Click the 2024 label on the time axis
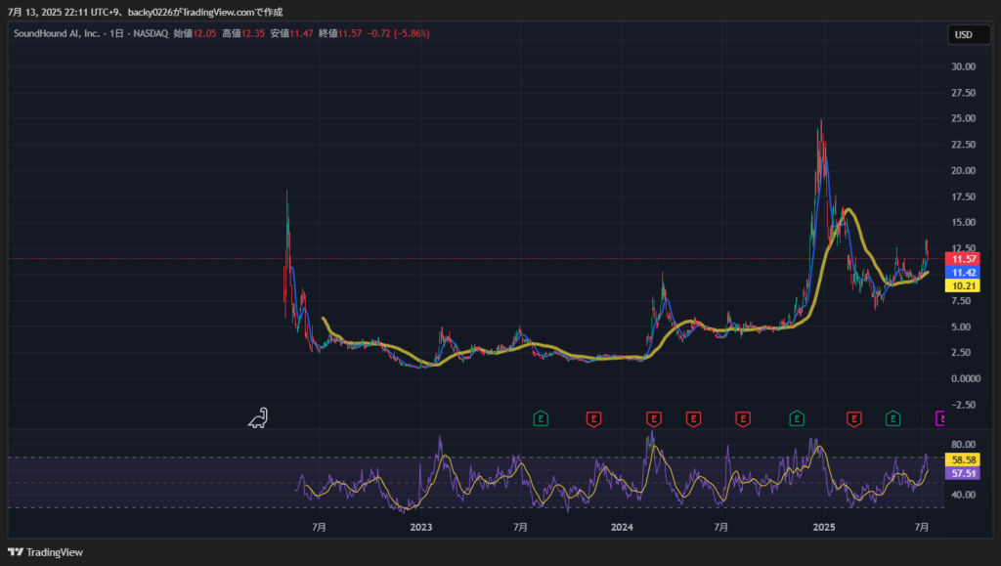 pyautogui.click(x=622, y=527)
